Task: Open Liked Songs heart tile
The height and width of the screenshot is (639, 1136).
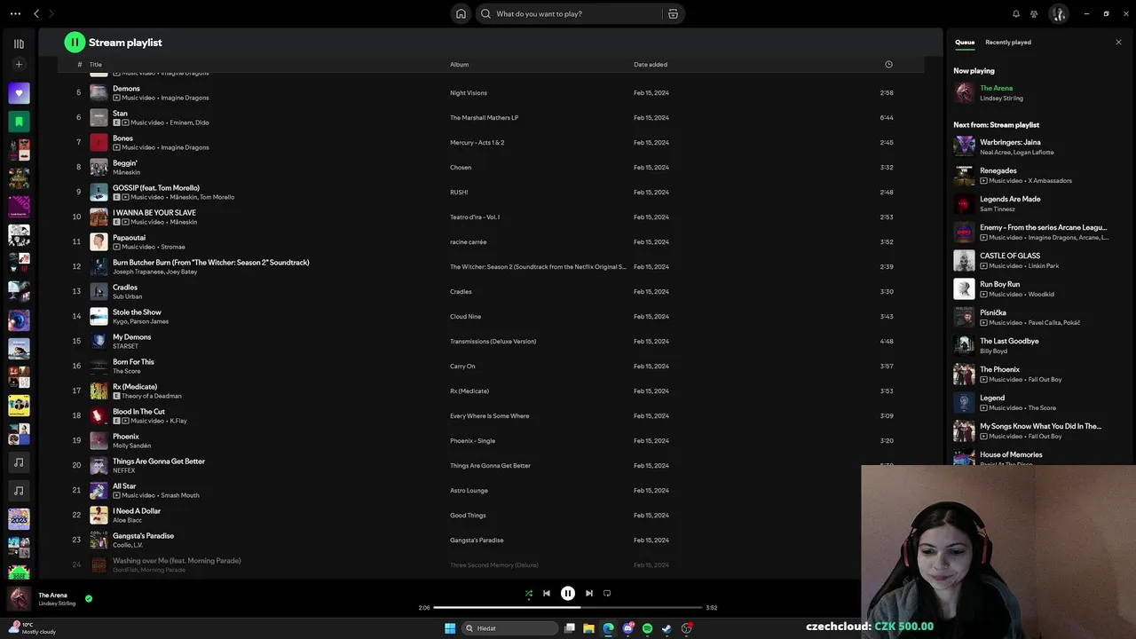Action: [19, 93]
